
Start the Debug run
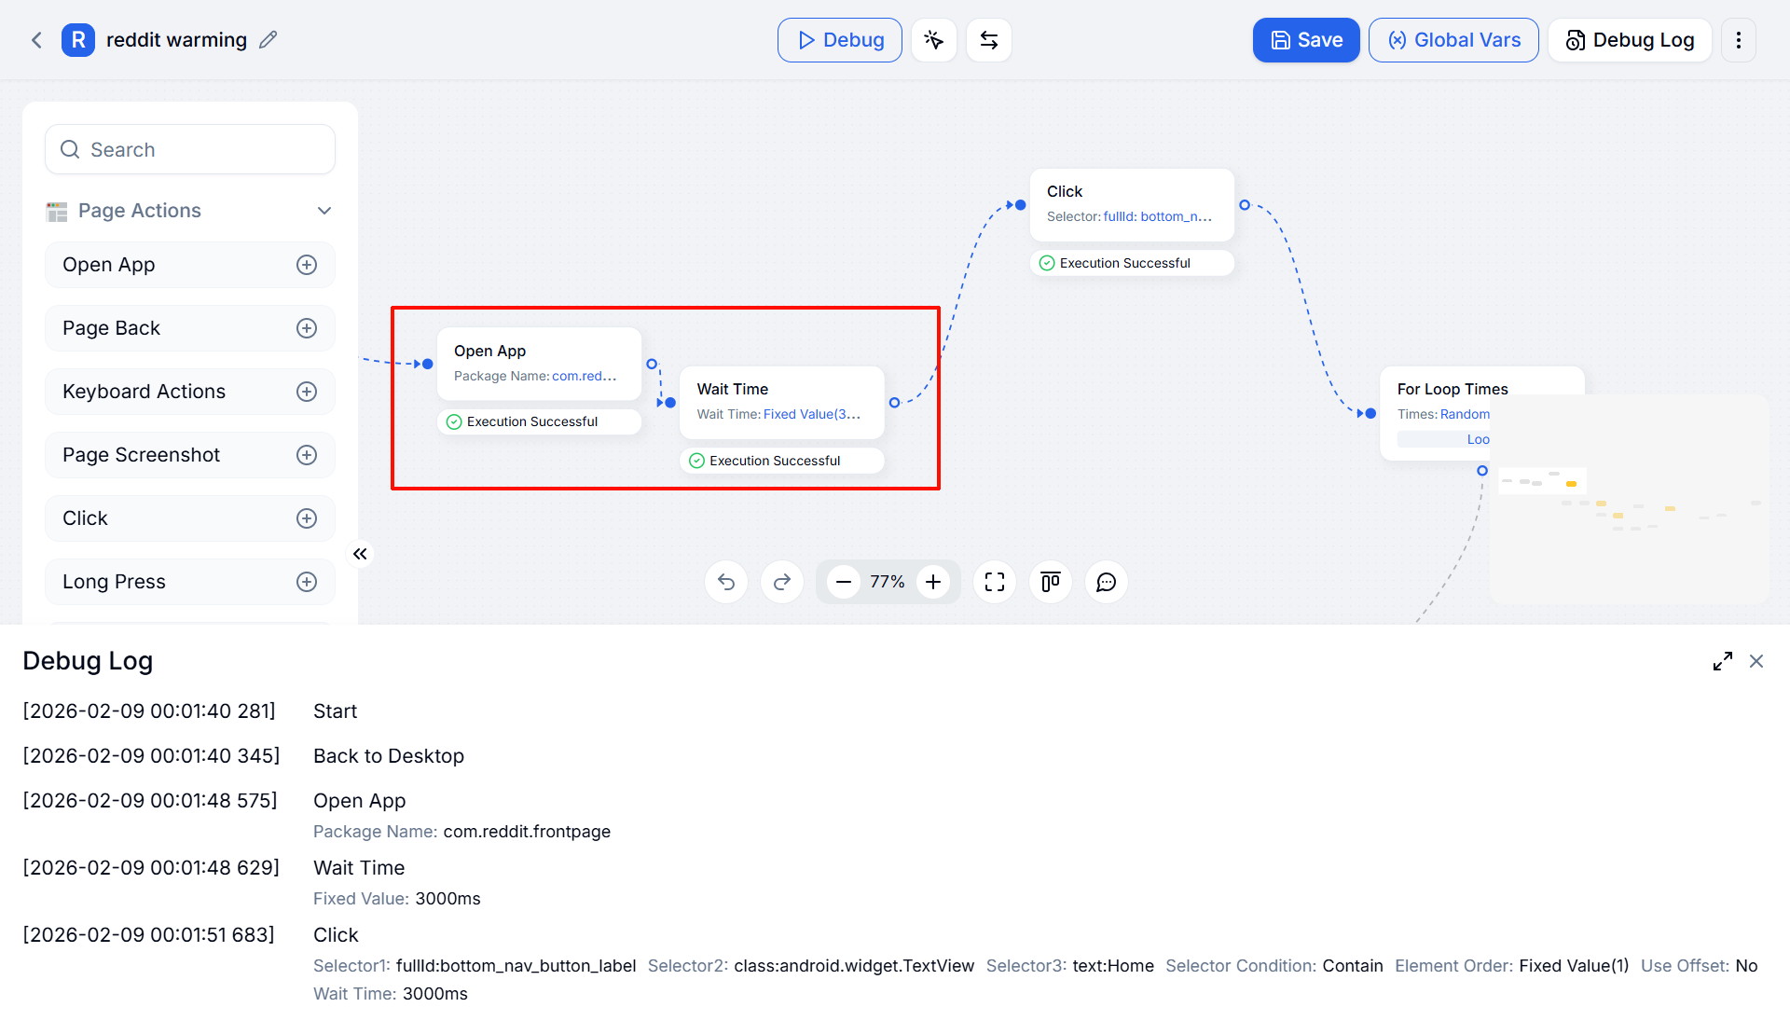[x=840, y=40]
